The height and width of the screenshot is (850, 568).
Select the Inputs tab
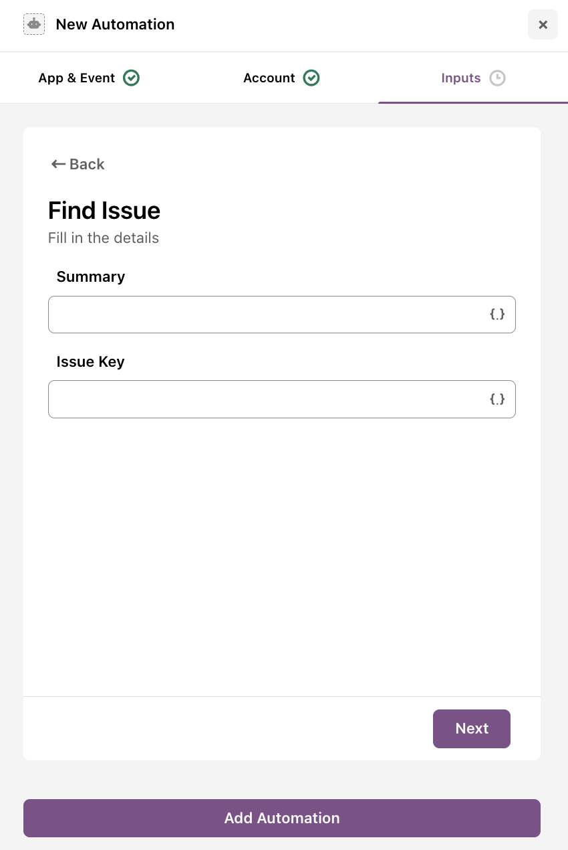(460, 78)
